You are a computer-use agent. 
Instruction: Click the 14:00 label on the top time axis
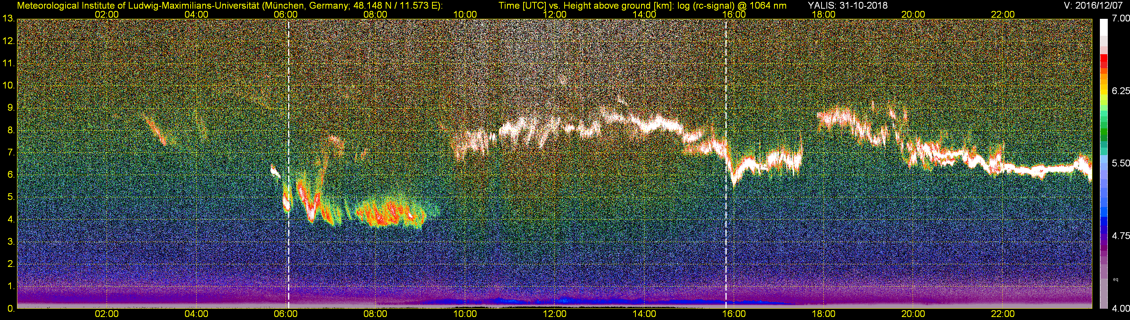(644, 14)
